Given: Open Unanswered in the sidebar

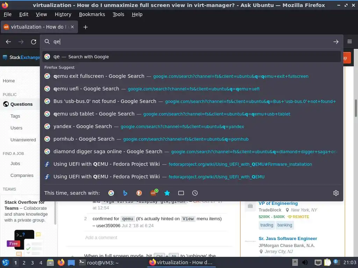Looking at the screenshot, I should pos(23,140).
